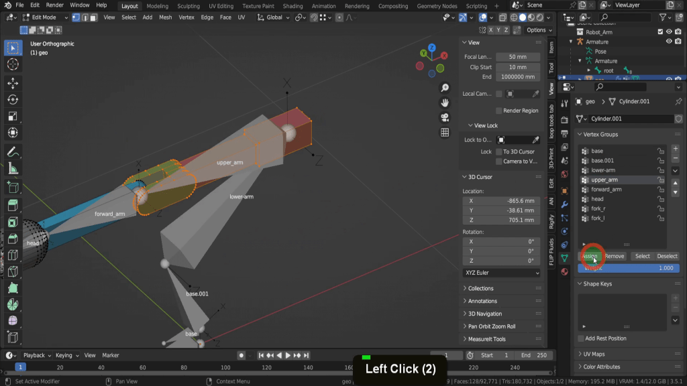687x386 pixels.
Task: Switch to the Sculpting workspace tab
Action: 188,6
